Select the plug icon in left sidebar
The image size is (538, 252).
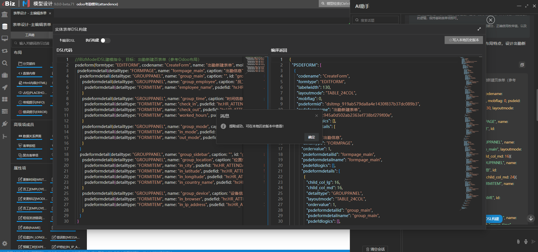click(5, 124)
